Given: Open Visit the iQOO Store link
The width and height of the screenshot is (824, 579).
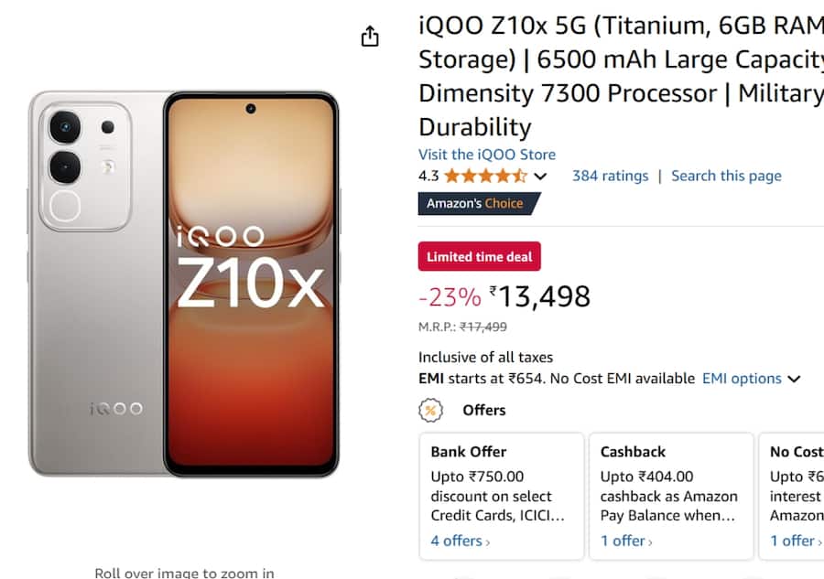Looking at the screenshot, I should coord(487,155).
